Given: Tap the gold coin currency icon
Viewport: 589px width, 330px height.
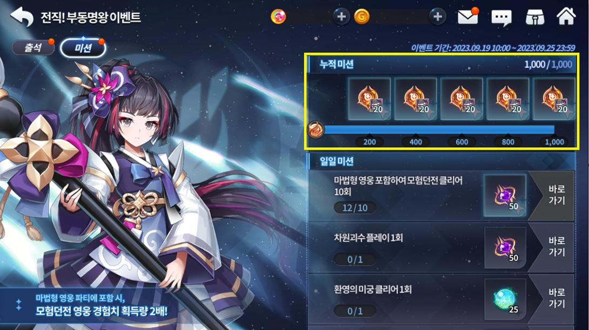Looking at the screenshot, I should click(x=362, y=17).
